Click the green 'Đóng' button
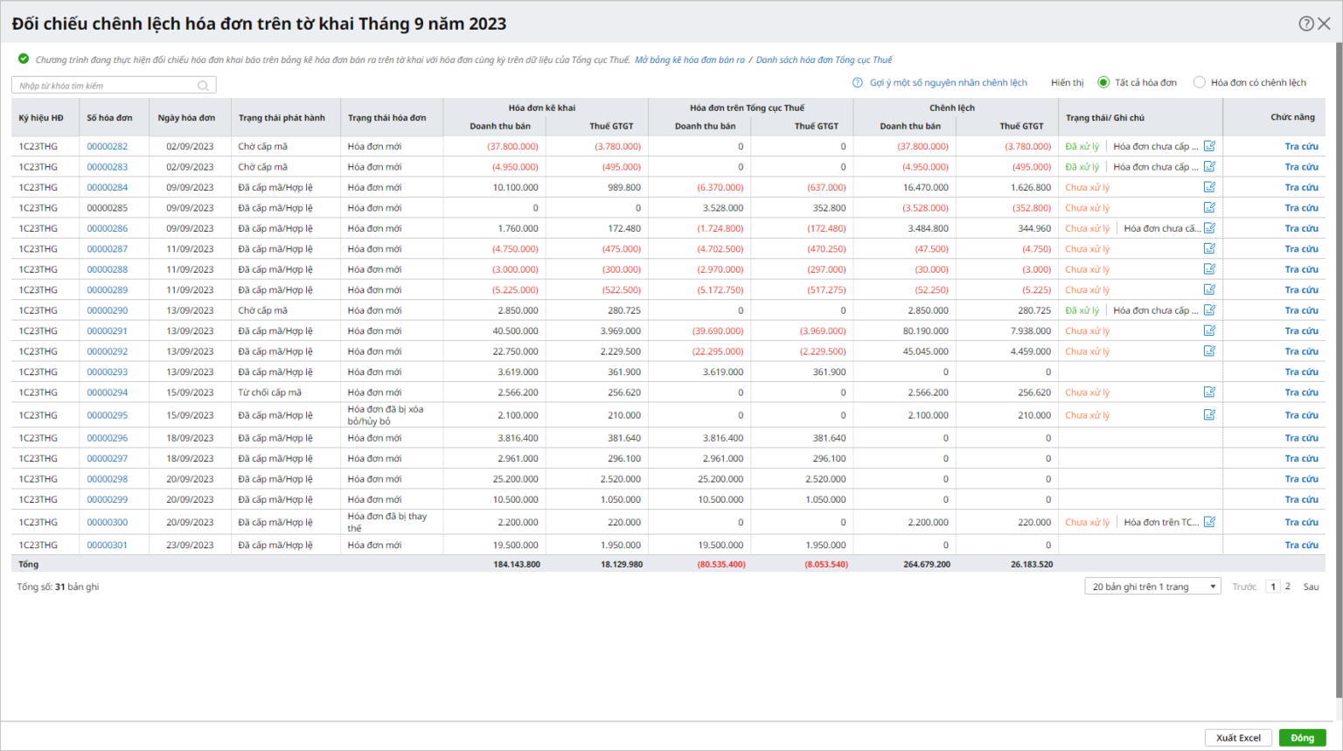1343x751 pixels. click(x=1301, y=738)
